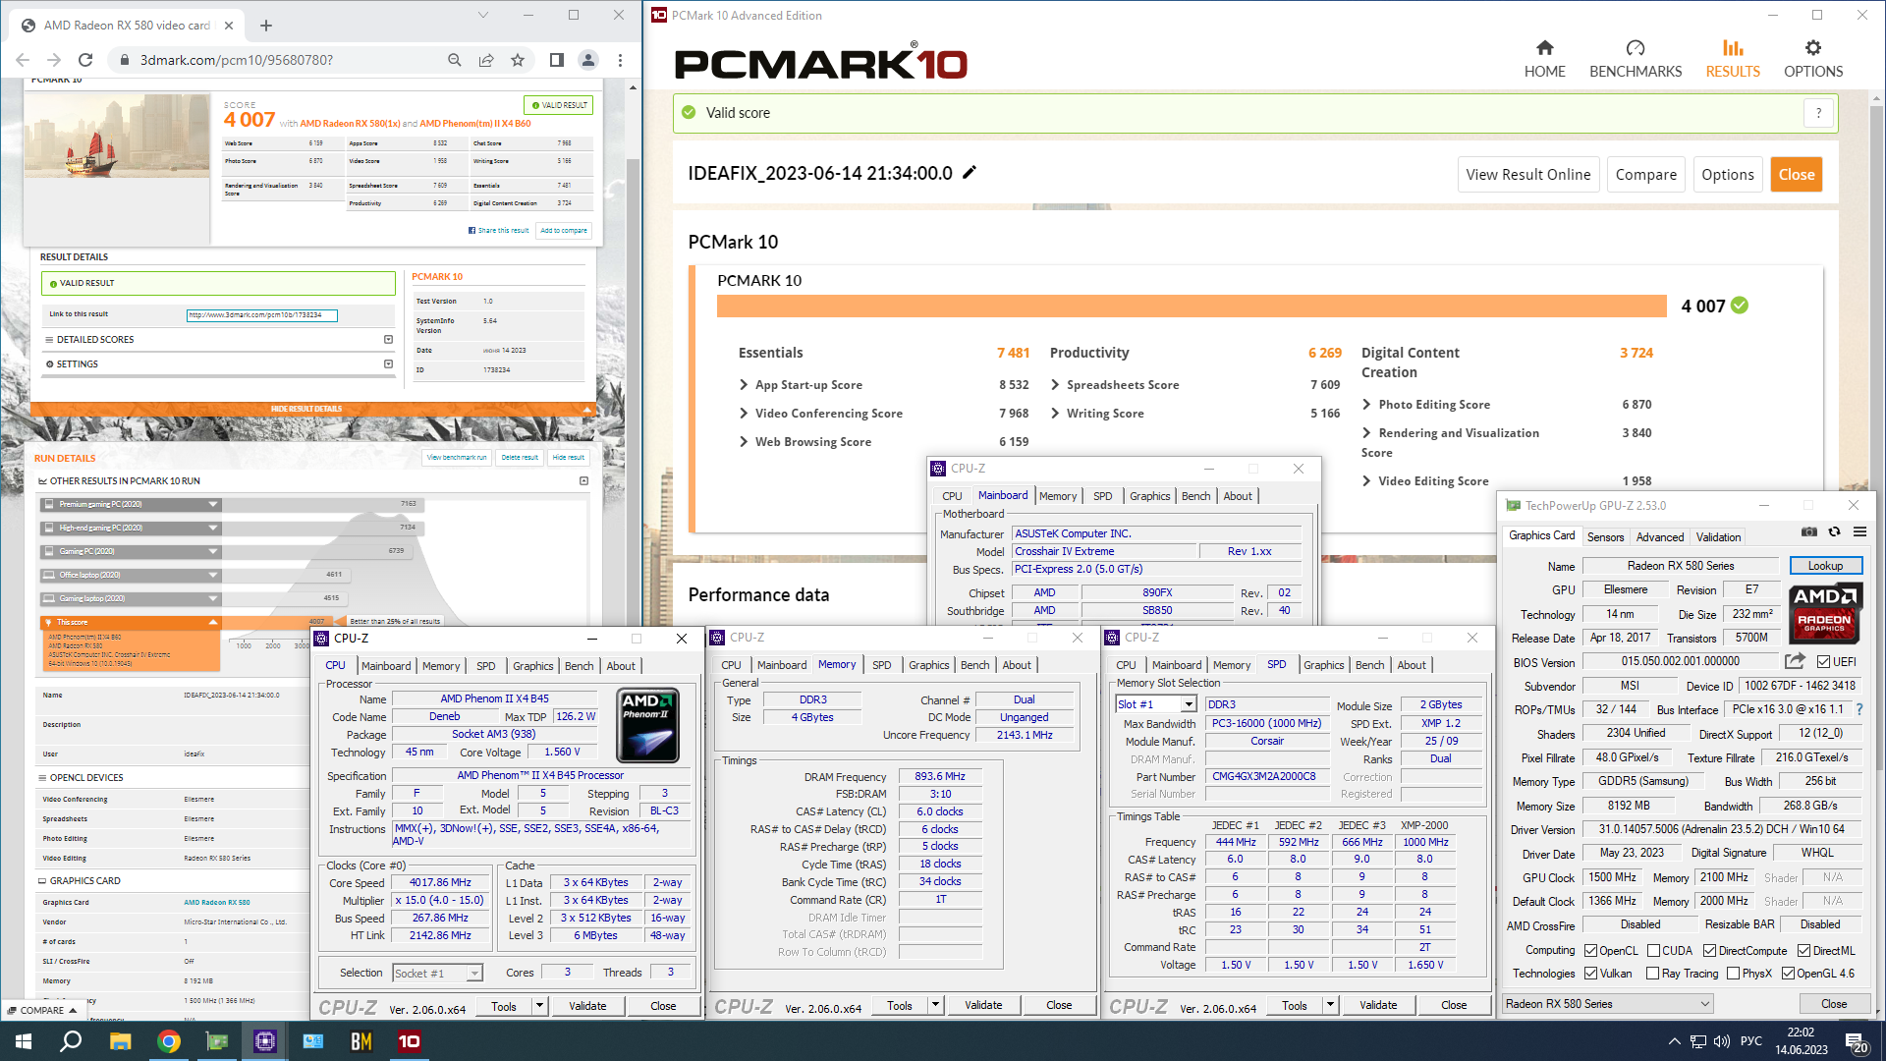The width and height of the screenshot is (1886, 1061).
Task: Open Bench tab in CPU-Z SPD window
Action: click(x=1369, y=665)
